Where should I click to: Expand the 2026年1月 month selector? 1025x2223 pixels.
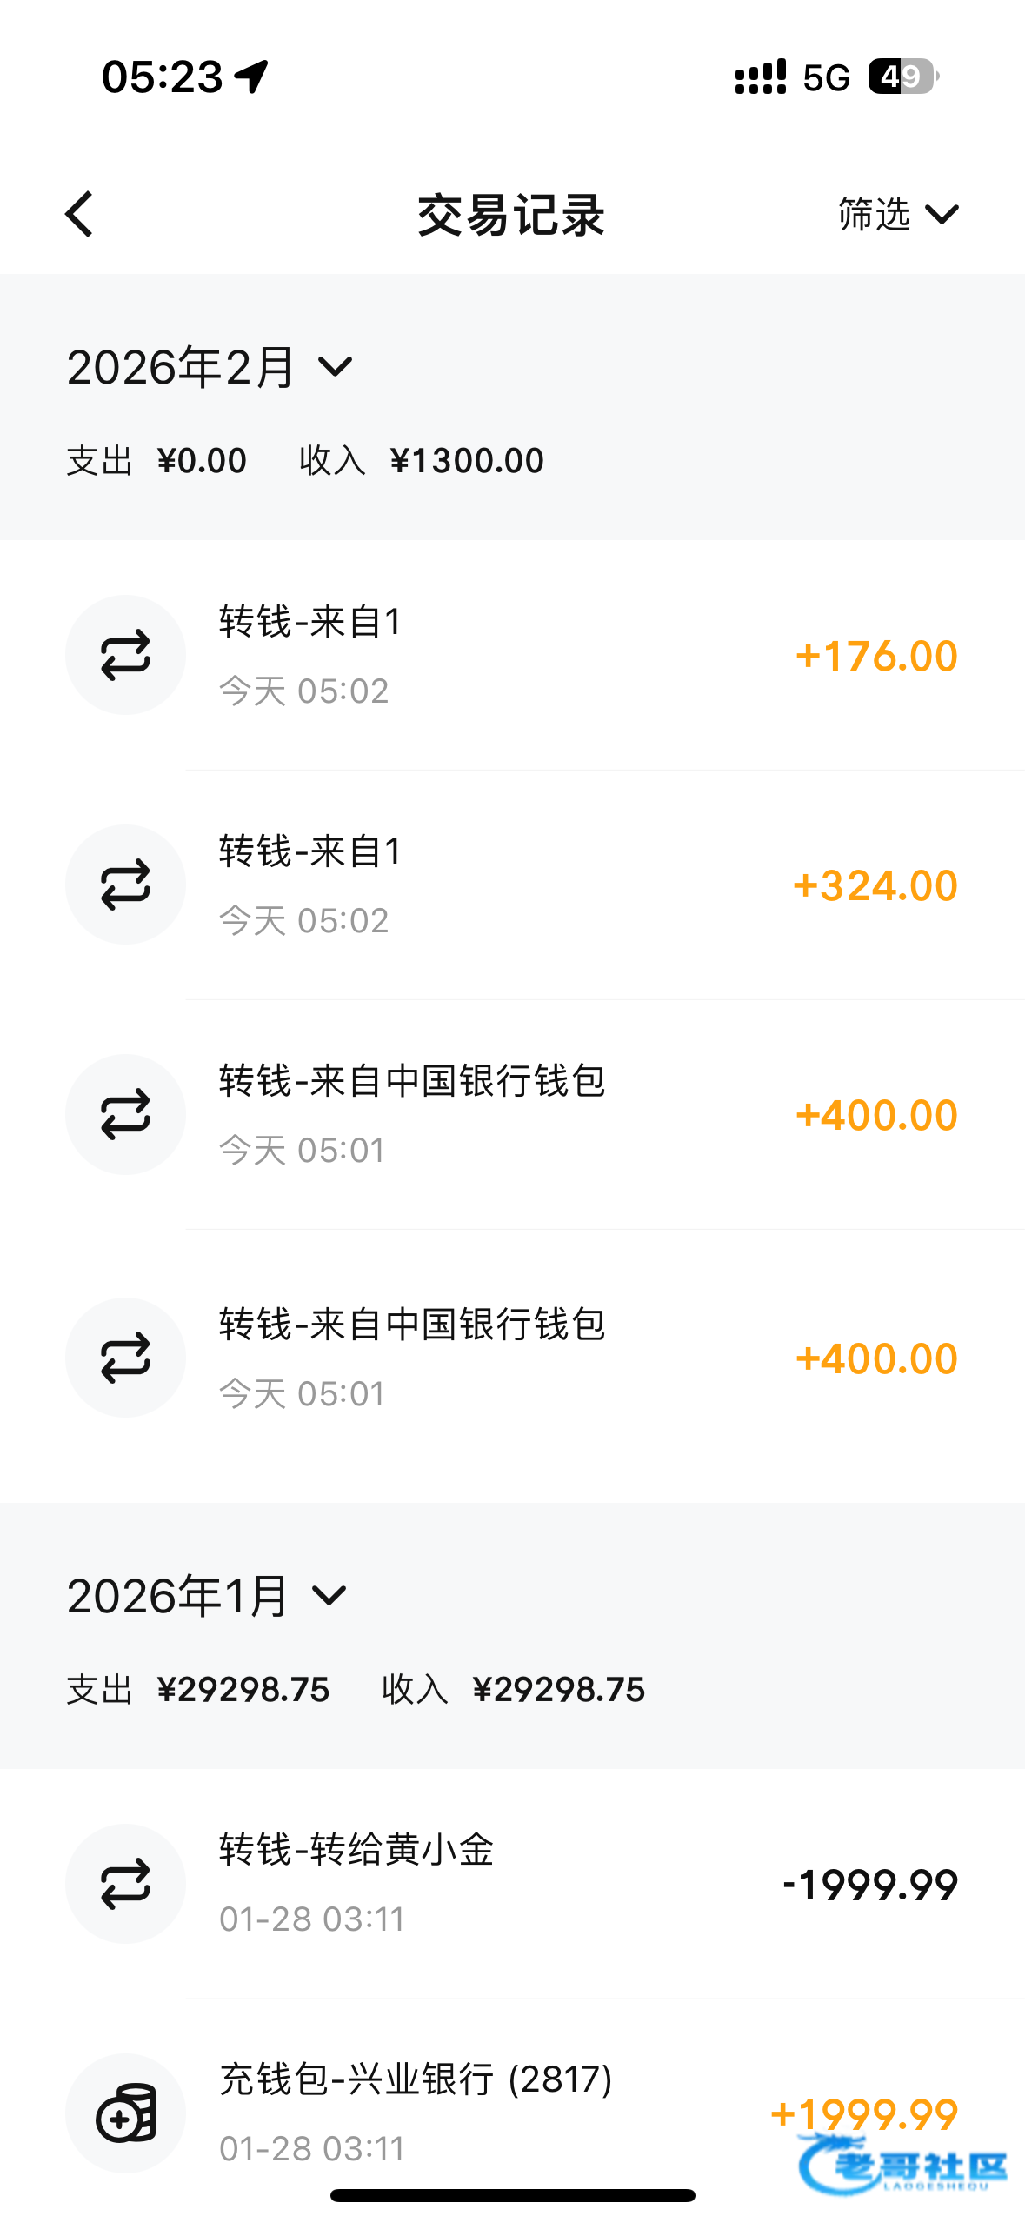206,1596
